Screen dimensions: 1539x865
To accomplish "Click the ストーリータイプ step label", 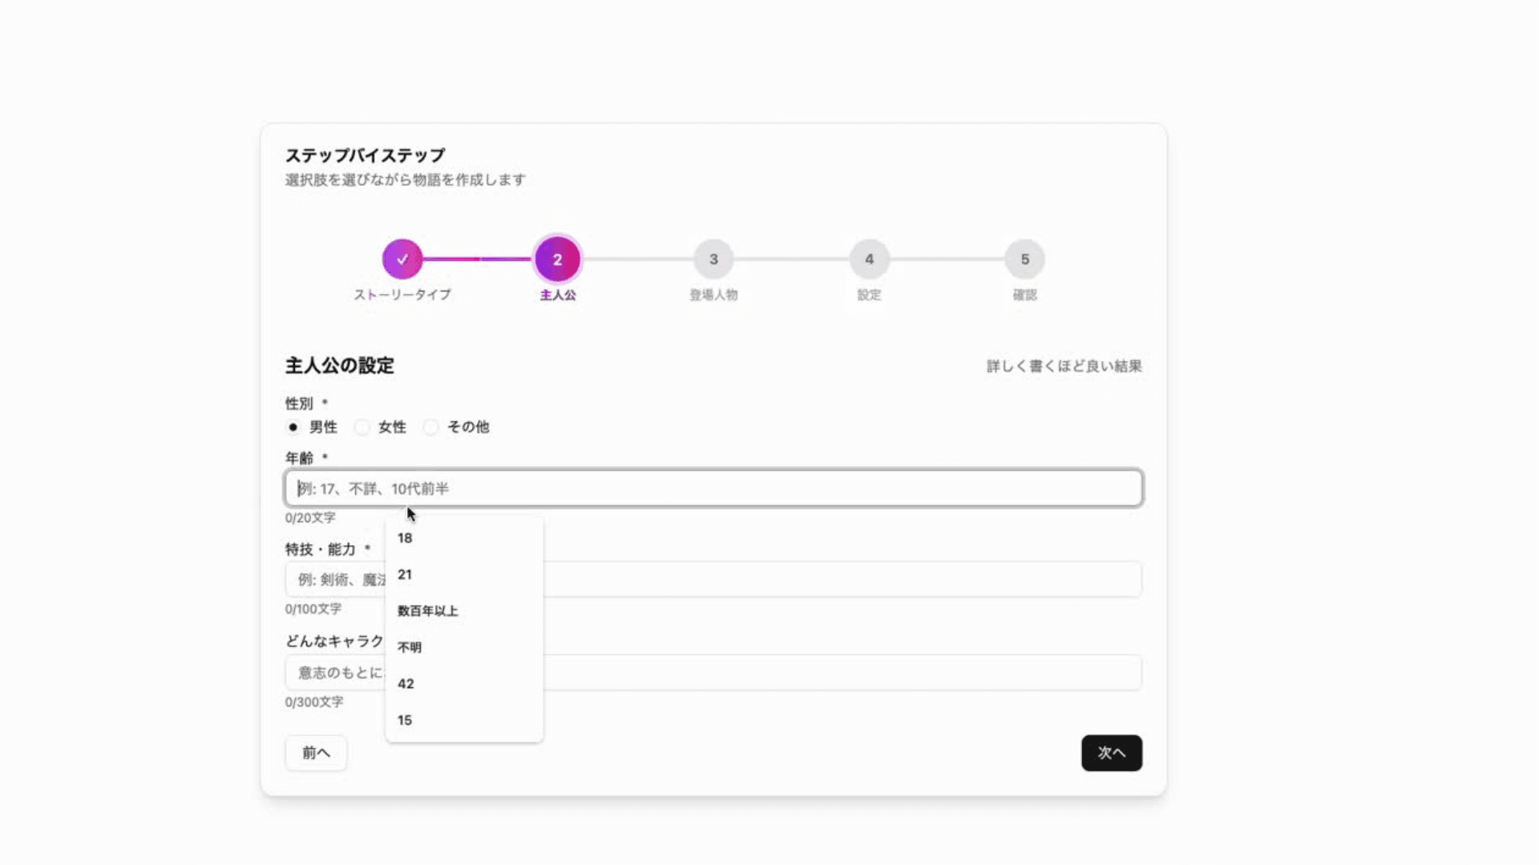I will point(403,295).
